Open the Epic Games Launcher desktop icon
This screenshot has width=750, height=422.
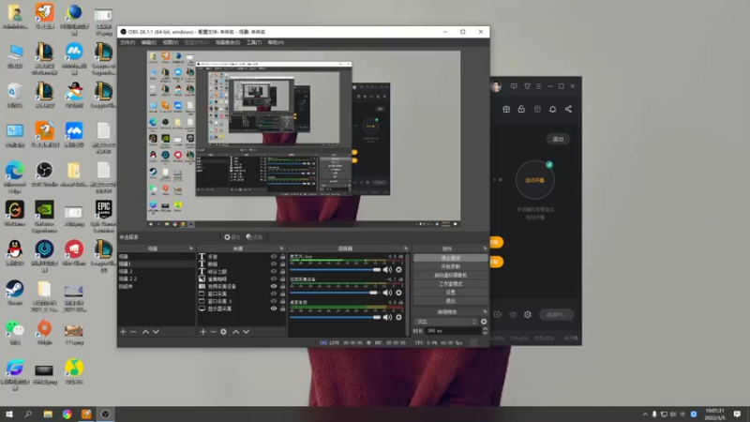coord(103,217)
